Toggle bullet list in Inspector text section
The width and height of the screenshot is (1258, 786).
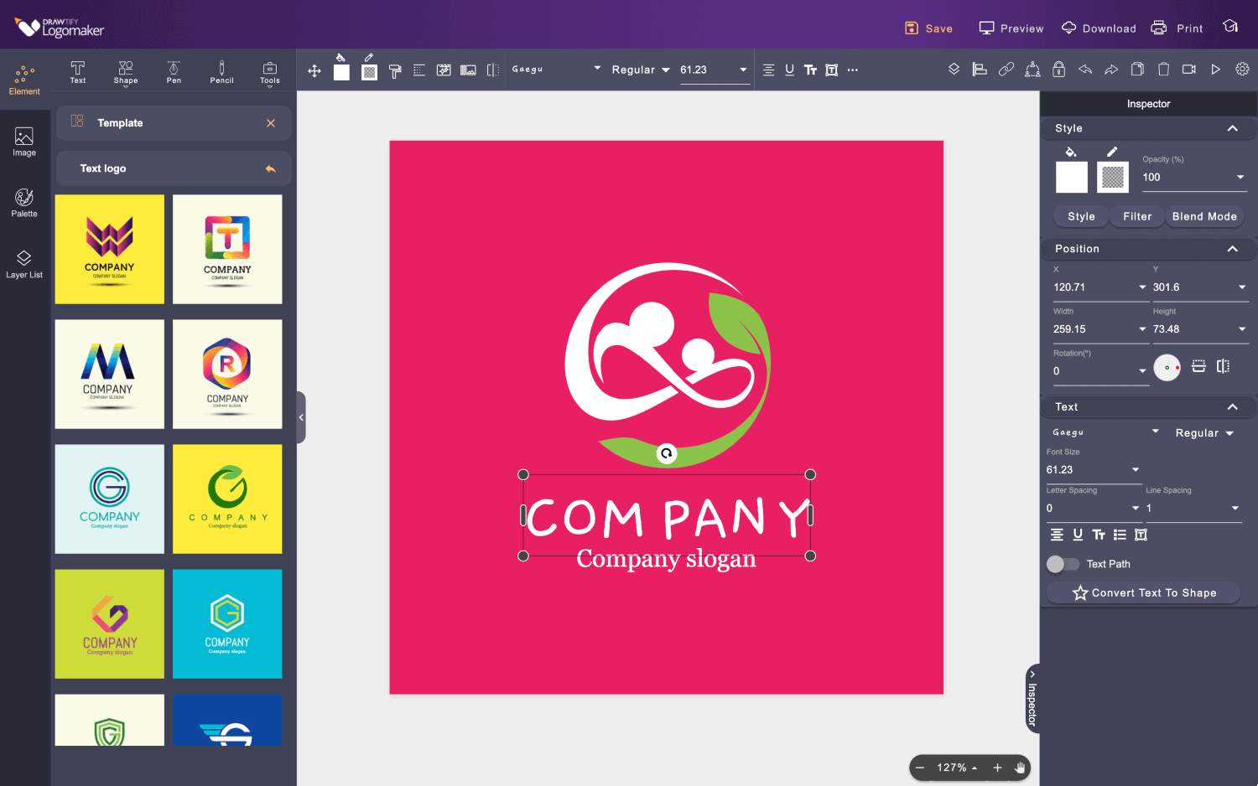pos(1120,535)
